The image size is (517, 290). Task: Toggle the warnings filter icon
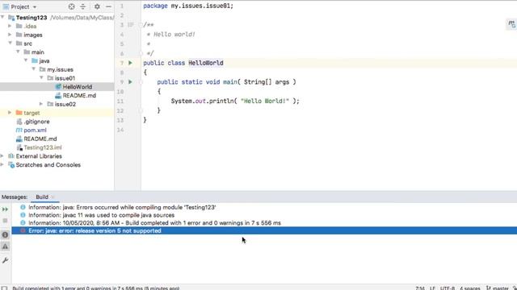pos(5,246)
